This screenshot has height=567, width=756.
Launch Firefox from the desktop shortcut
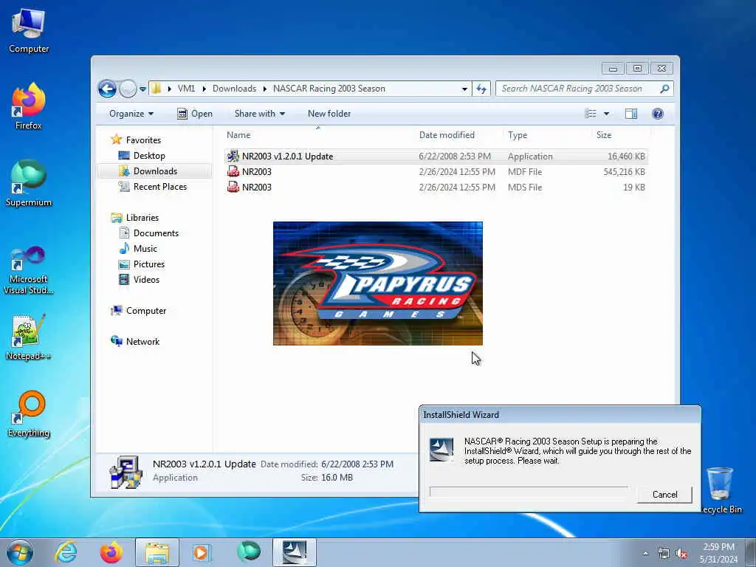29,106
